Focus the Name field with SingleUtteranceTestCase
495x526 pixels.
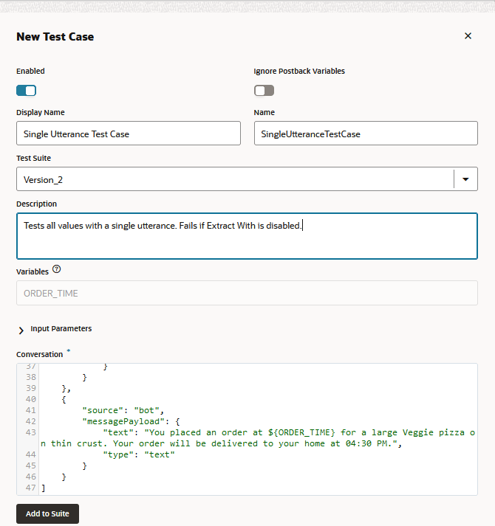pos(366,134)
